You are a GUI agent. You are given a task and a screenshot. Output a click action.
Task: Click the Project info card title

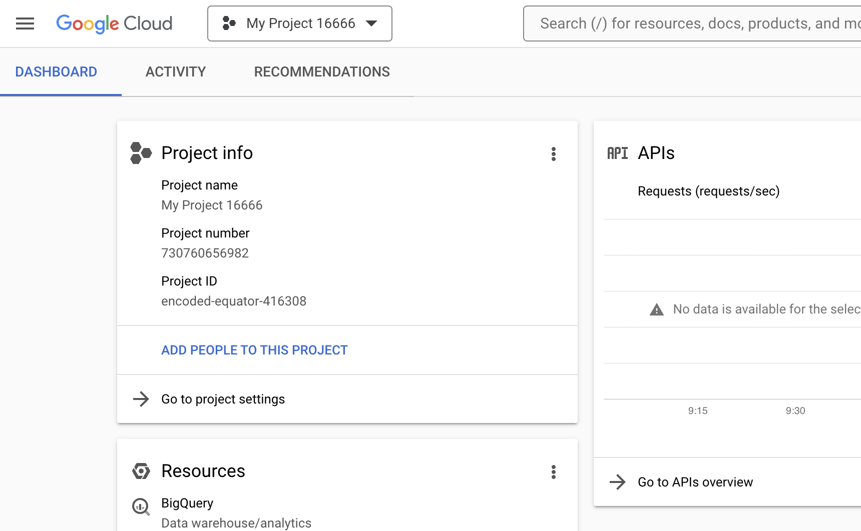207,153
